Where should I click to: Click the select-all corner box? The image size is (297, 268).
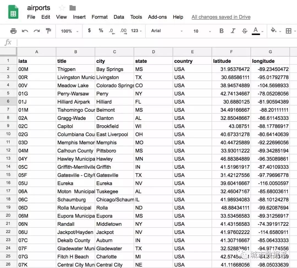tap(8, 52)
